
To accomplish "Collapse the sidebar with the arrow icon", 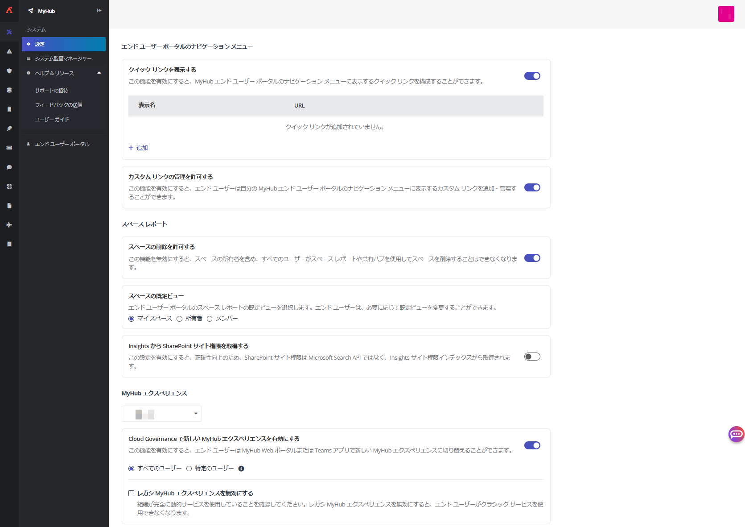I will click(x=99, y=10).
